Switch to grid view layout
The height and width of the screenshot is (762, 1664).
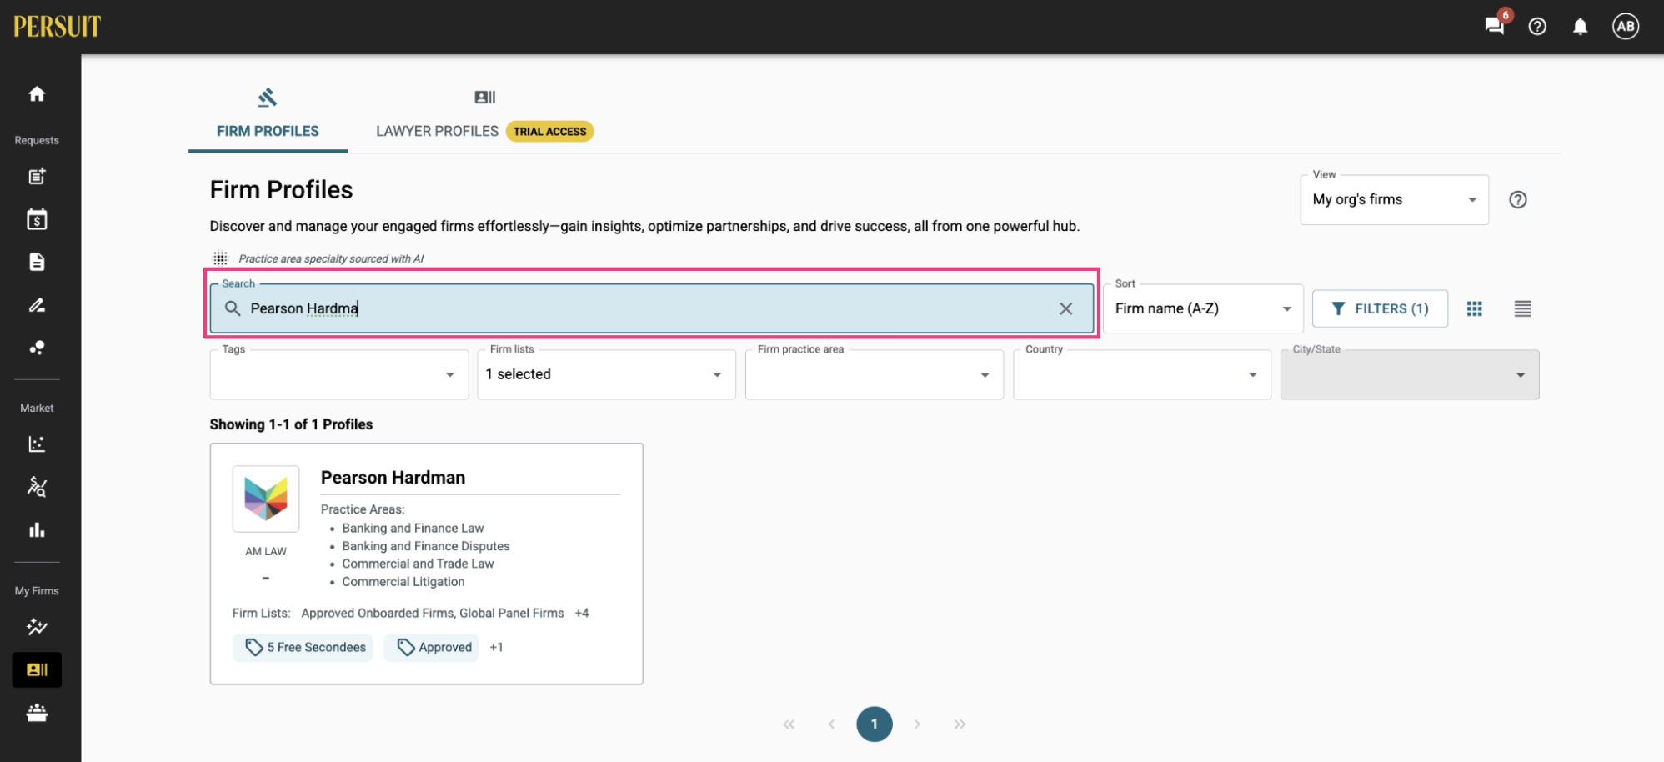point(1474,308)
